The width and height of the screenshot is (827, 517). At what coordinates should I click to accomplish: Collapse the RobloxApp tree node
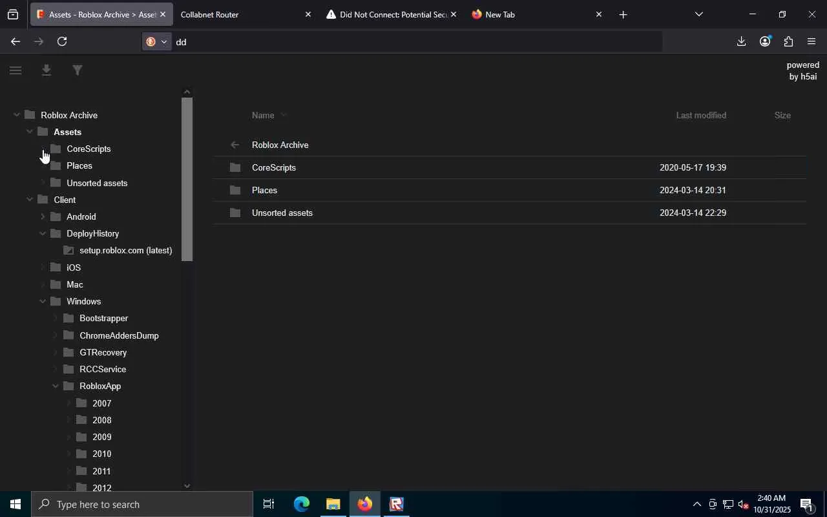click(56, 386)
